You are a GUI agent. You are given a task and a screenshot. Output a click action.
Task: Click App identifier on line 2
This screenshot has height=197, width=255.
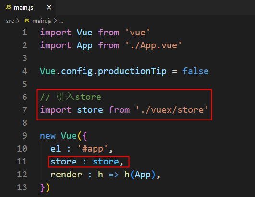pyautogui.click(x=85, y=45)
